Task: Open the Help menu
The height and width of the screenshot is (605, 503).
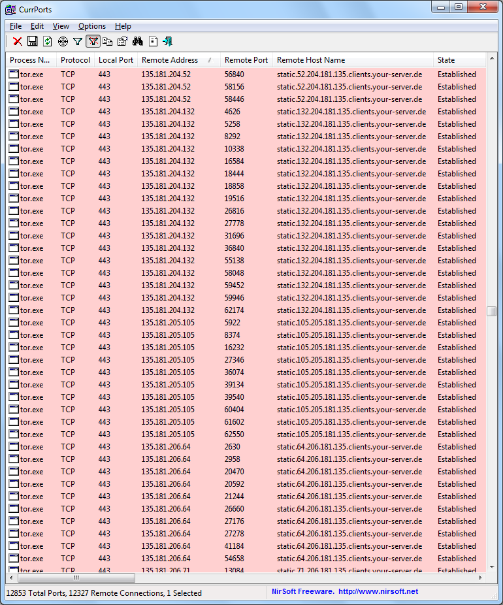Action: point(123,26)
